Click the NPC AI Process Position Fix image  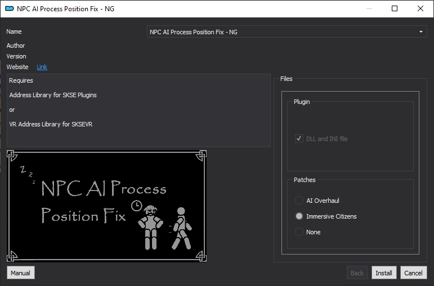pyautogui.click(x=106, y=206)
